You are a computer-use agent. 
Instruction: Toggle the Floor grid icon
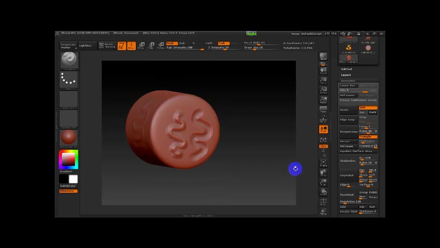click(x=323, y=119)
